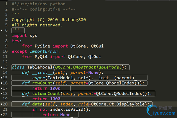Click 'QtCore.Qt.DisplayRole' default value
The height and width of the screenshot is (118, 177).
[118, 104]
